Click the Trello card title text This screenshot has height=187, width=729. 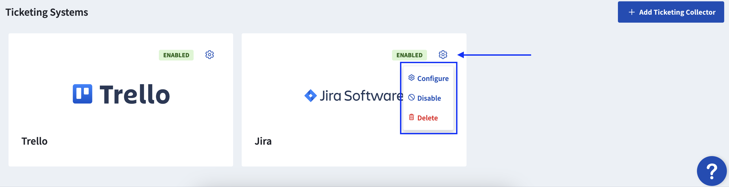coord(34,141)
